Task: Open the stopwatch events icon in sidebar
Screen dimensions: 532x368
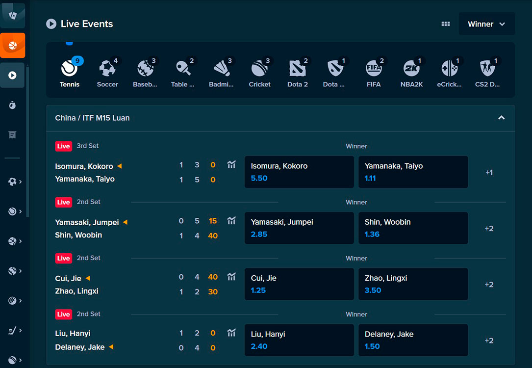Action: tap(12, 105)
